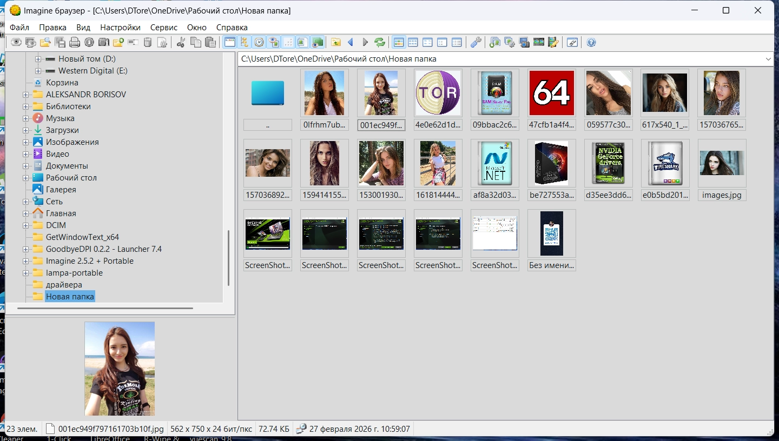Select the драйвера folder in tree

point(64,285)
